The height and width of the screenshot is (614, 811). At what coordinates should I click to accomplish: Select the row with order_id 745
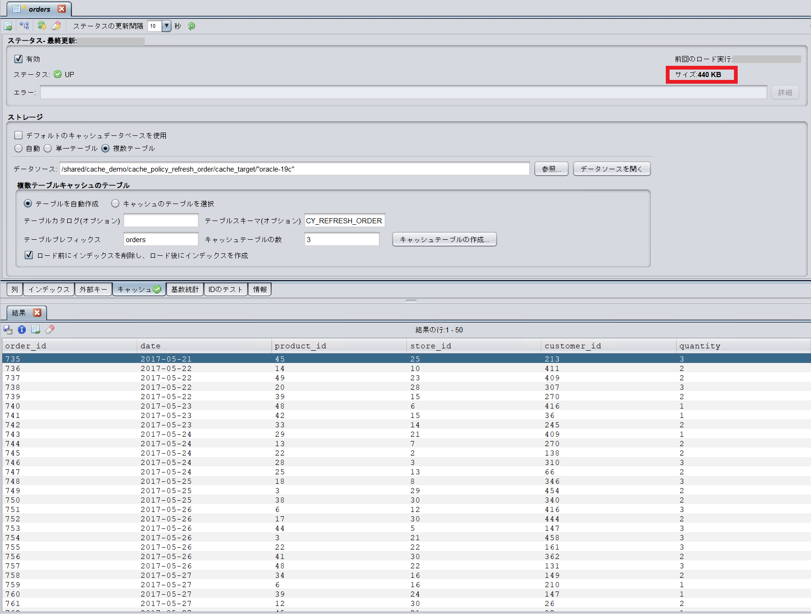(406, 453)
